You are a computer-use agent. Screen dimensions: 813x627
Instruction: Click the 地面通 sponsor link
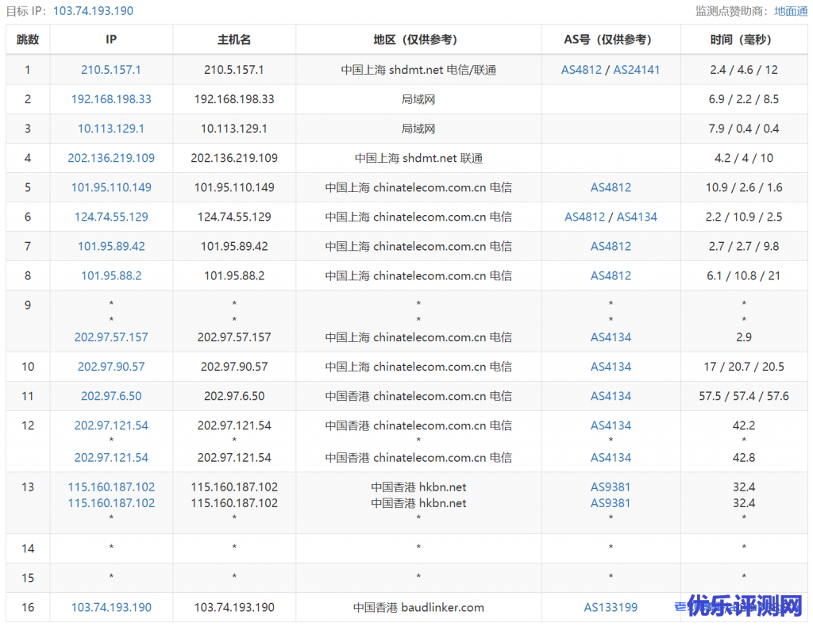[791, 11]
